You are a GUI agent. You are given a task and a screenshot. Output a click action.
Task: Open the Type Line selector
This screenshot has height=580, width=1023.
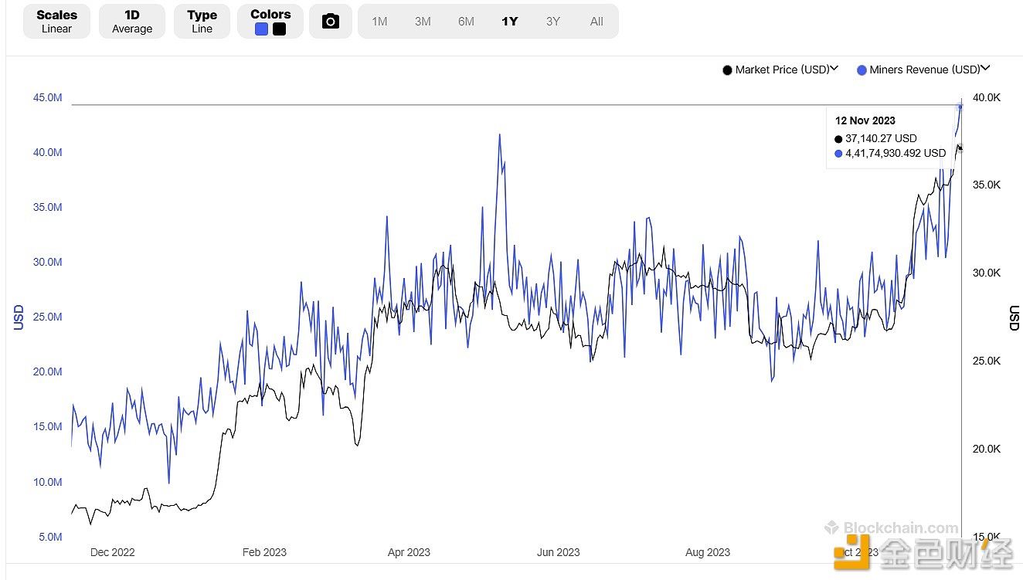(x=202, y=22)
